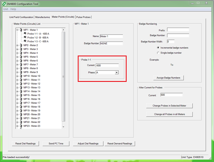
Task: Open the Phase dropdown for Probe 1-1
Action: [x=116, y=72]
